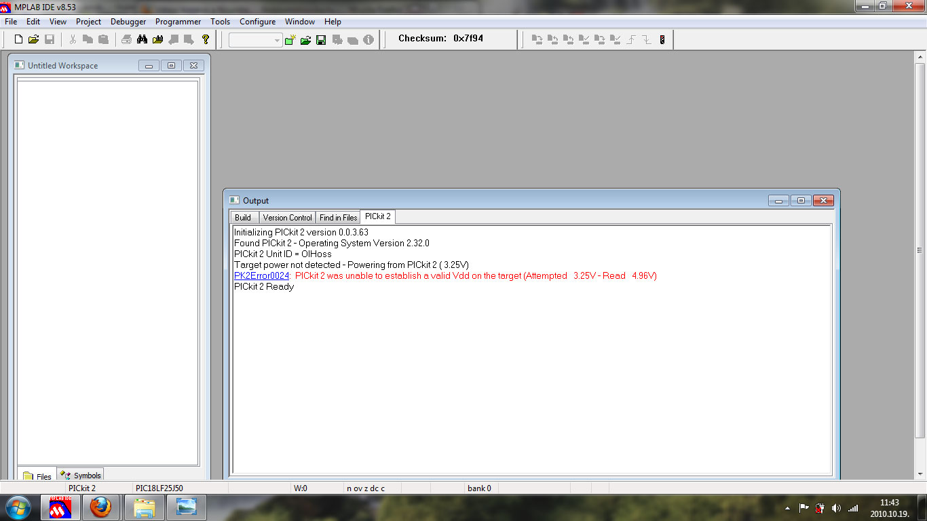Viewport: 927px width, 521px height.
Task: Click the PIC18LF25J50 device in status bar
Action: (x=159, y=488)
